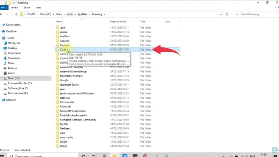Click the Back navigation arrow
Image resolution: width=279 pixels, height=157 pixels.
[x=1, y=14]
